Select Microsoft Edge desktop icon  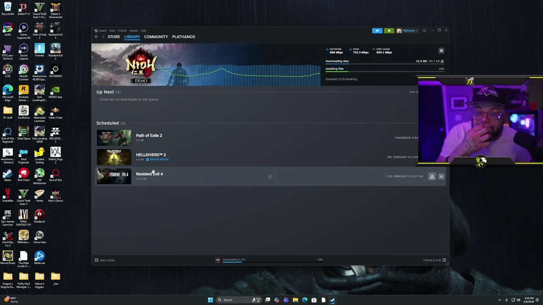point(8,94)
